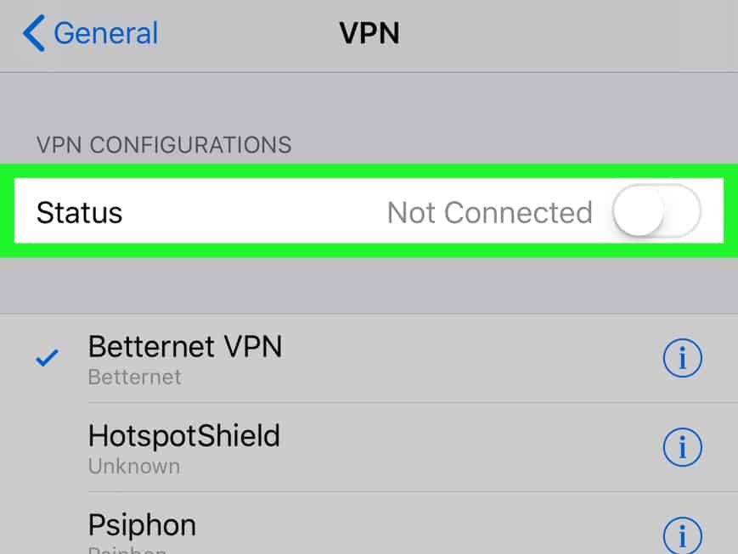The image size is (738, 554).
Task: Open info for Betternet VPN
Action: [x=682, y=358]
